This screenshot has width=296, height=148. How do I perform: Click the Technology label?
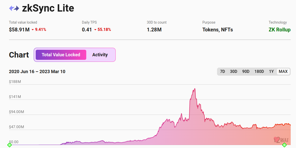pos(278,22)
